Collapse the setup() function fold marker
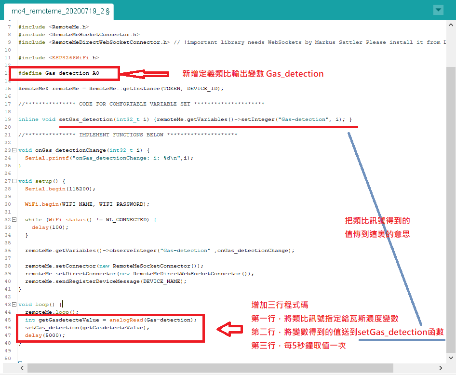 coord(13,181)
